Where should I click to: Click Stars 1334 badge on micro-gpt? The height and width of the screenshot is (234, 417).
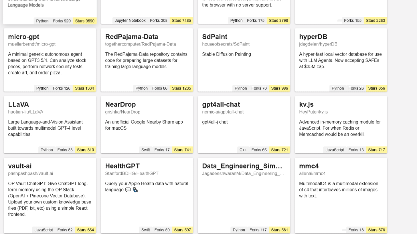point(84,88)
